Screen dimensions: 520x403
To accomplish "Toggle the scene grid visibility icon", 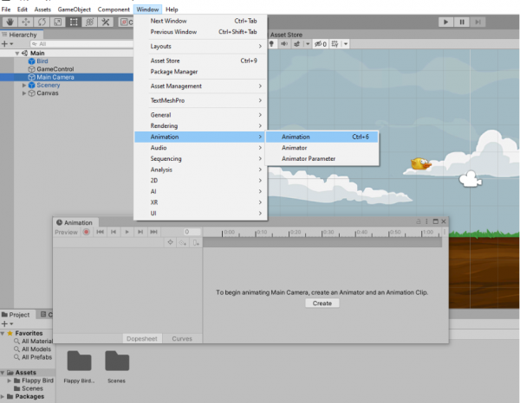I will tap(335, 44).
